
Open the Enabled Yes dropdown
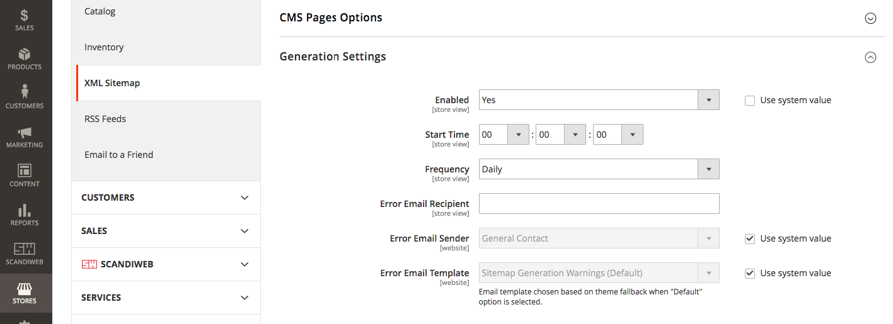[599, 100]
